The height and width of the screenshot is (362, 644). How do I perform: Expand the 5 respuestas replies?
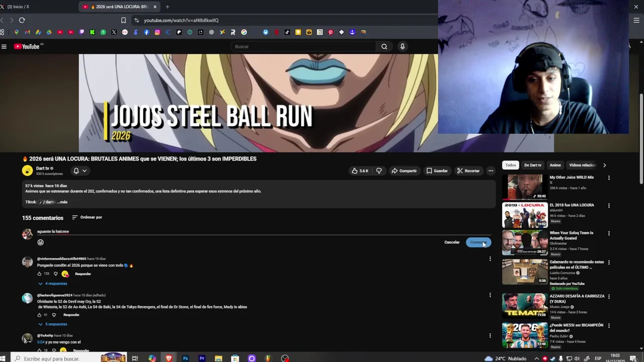(53, 324)
